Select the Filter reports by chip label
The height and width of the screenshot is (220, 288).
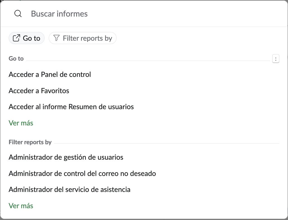point(87,38)
